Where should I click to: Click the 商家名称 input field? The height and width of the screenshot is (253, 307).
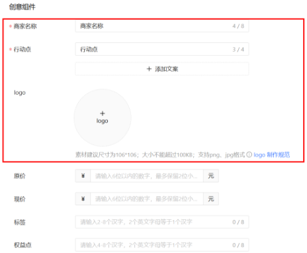(162, 26)
